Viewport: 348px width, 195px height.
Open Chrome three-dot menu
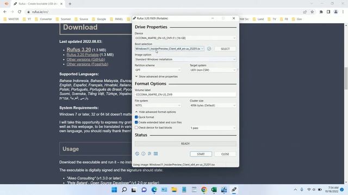[x=343, y=12]
